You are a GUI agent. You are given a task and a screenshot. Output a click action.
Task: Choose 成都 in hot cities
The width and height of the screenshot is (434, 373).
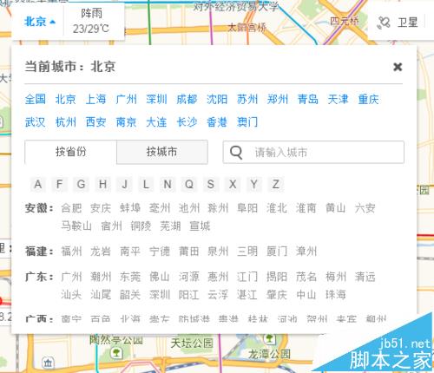point(187,99)
